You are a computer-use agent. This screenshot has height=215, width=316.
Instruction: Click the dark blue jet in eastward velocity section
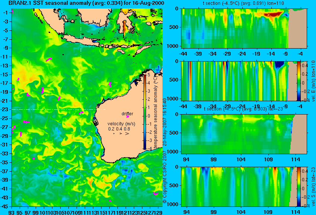(280, 65)
